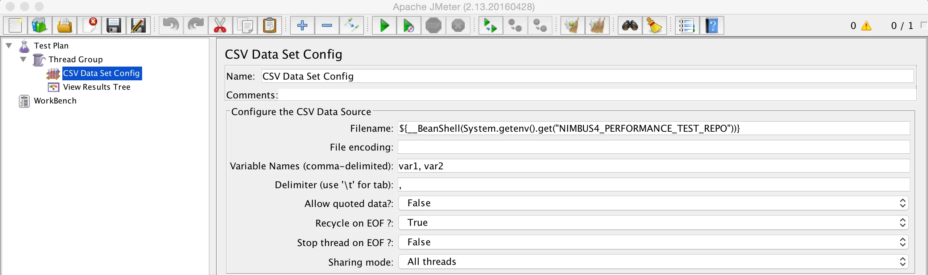928x275 pixels.
Task: Undo the last change
Action: pyautogui.click(x=171, y=26)
